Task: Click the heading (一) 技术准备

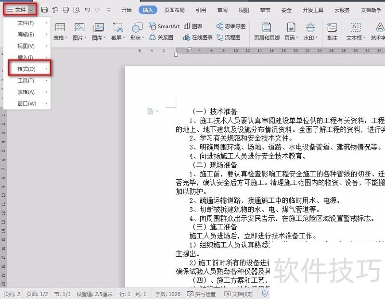Action: pyautogui.click(x=214, y=112)
